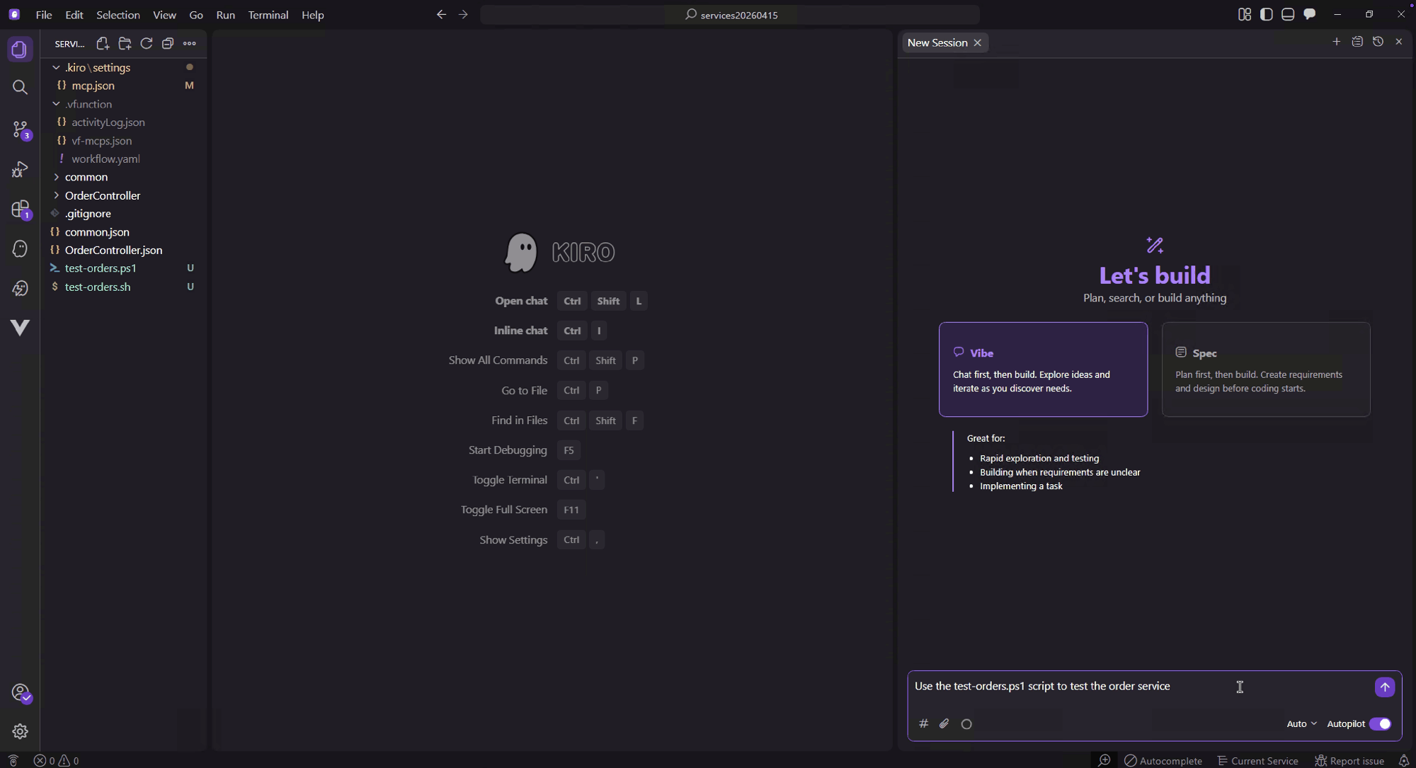Open chat session history icon
The height and width of the screenshot is (768, 1416).
pos(1378,42)
